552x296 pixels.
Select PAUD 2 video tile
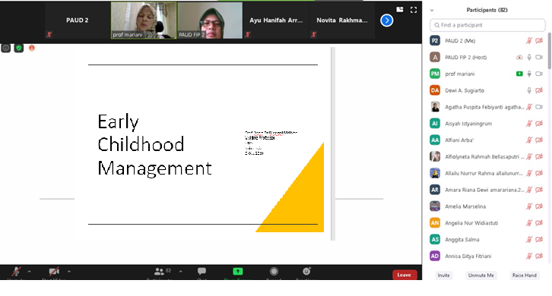click(x=77, y=20)
